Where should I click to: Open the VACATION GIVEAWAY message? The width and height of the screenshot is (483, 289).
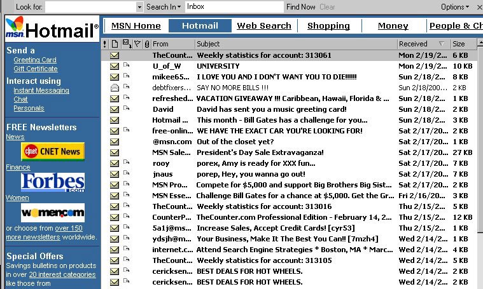tap(288, 98)
